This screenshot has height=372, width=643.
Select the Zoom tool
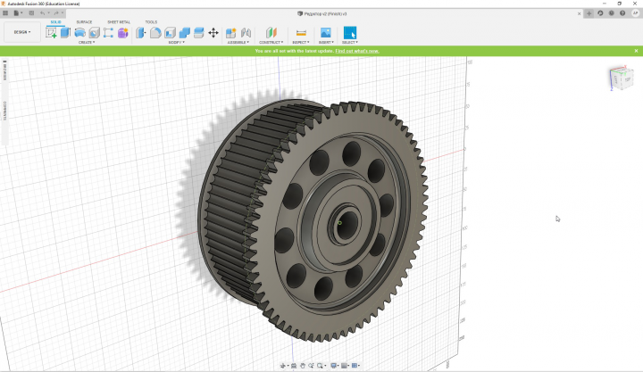click(311, 366)
